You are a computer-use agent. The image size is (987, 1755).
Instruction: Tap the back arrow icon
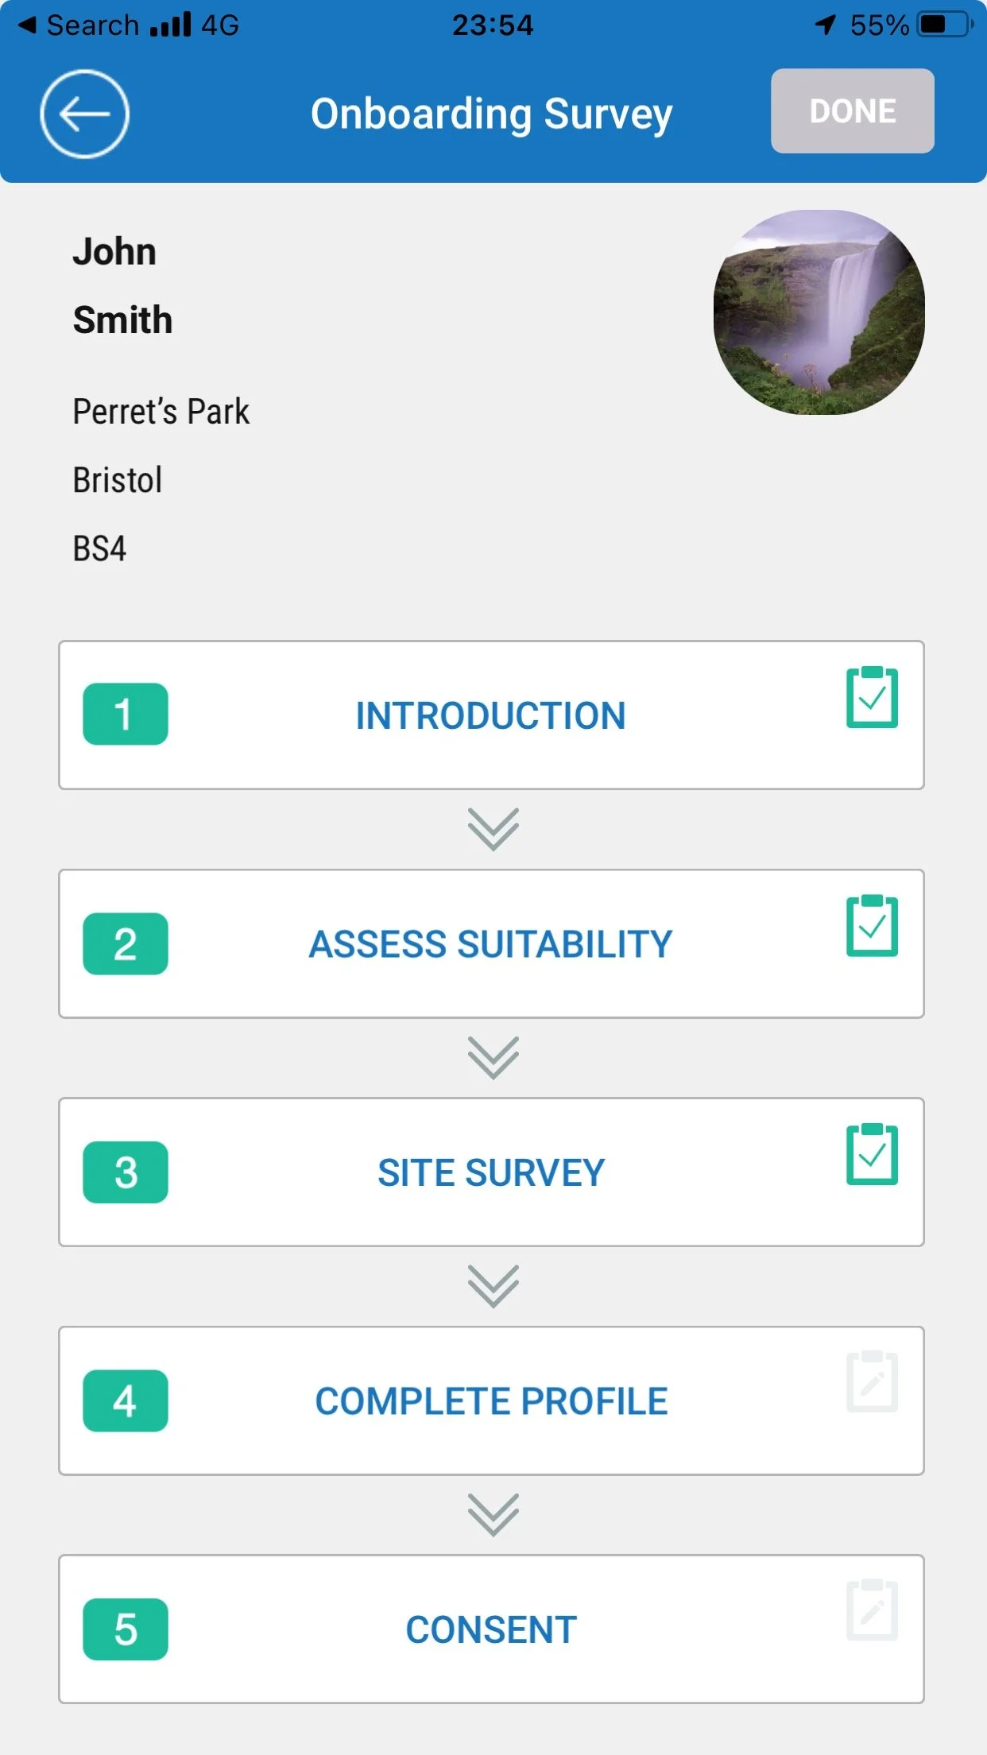click(x=84, y=114)
